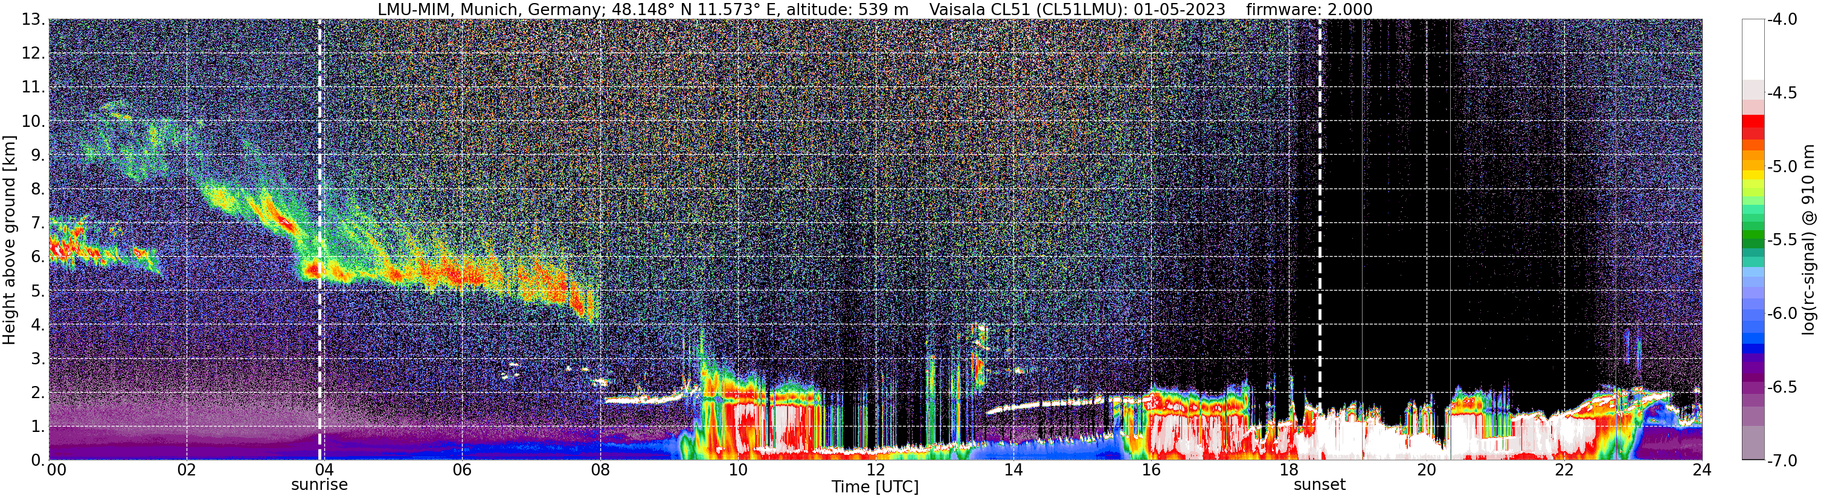
Task: Click the '12' time tick label
Action: (876, 470)
